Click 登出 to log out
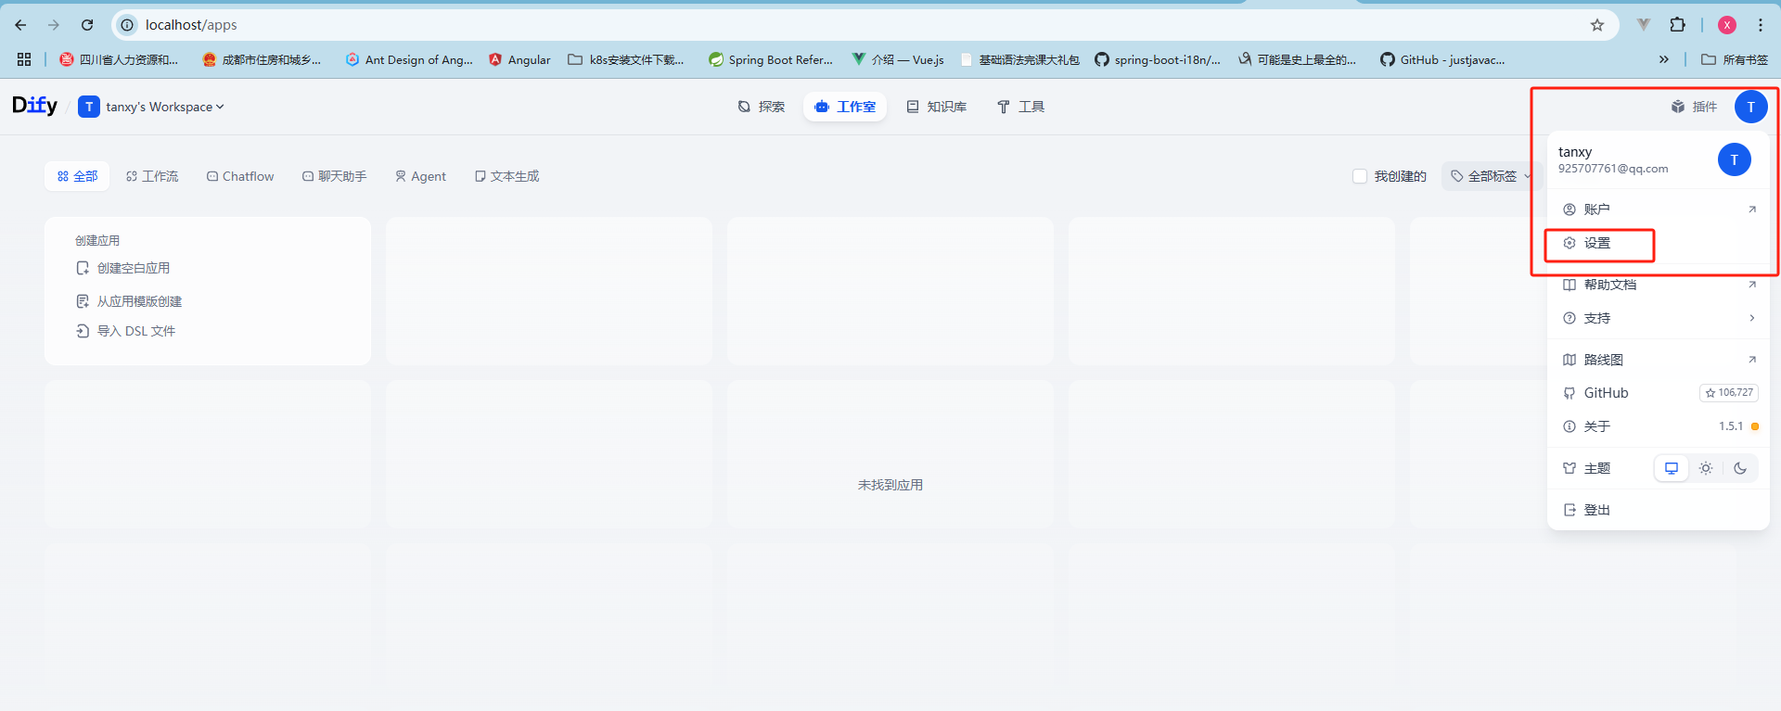Screen dimensions: 1781x711 tap(1659, 510)
